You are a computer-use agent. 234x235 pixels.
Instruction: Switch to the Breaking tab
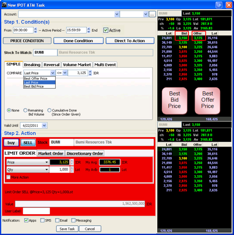point(32,65)
